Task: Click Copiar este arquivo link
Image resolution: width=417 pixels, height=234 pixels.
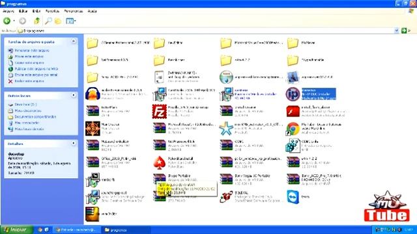Action: [x=29, y=62]
